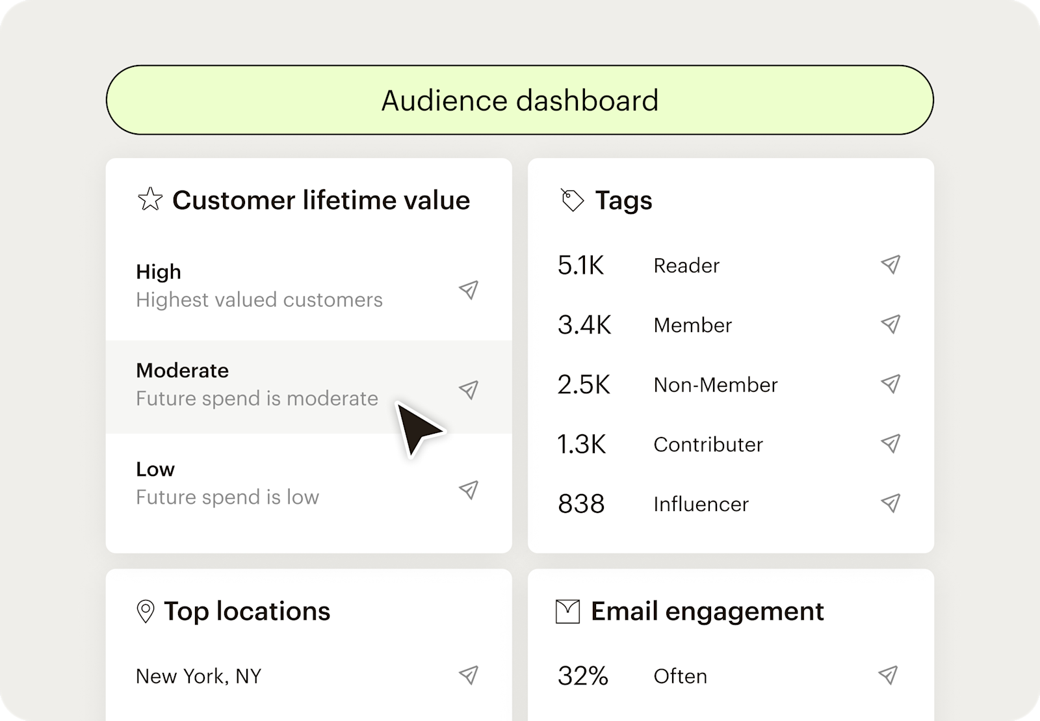This screenshot has width=1040, height=721.
Task: Click send icon for New York, NY
Action: [x=468, y=675]
